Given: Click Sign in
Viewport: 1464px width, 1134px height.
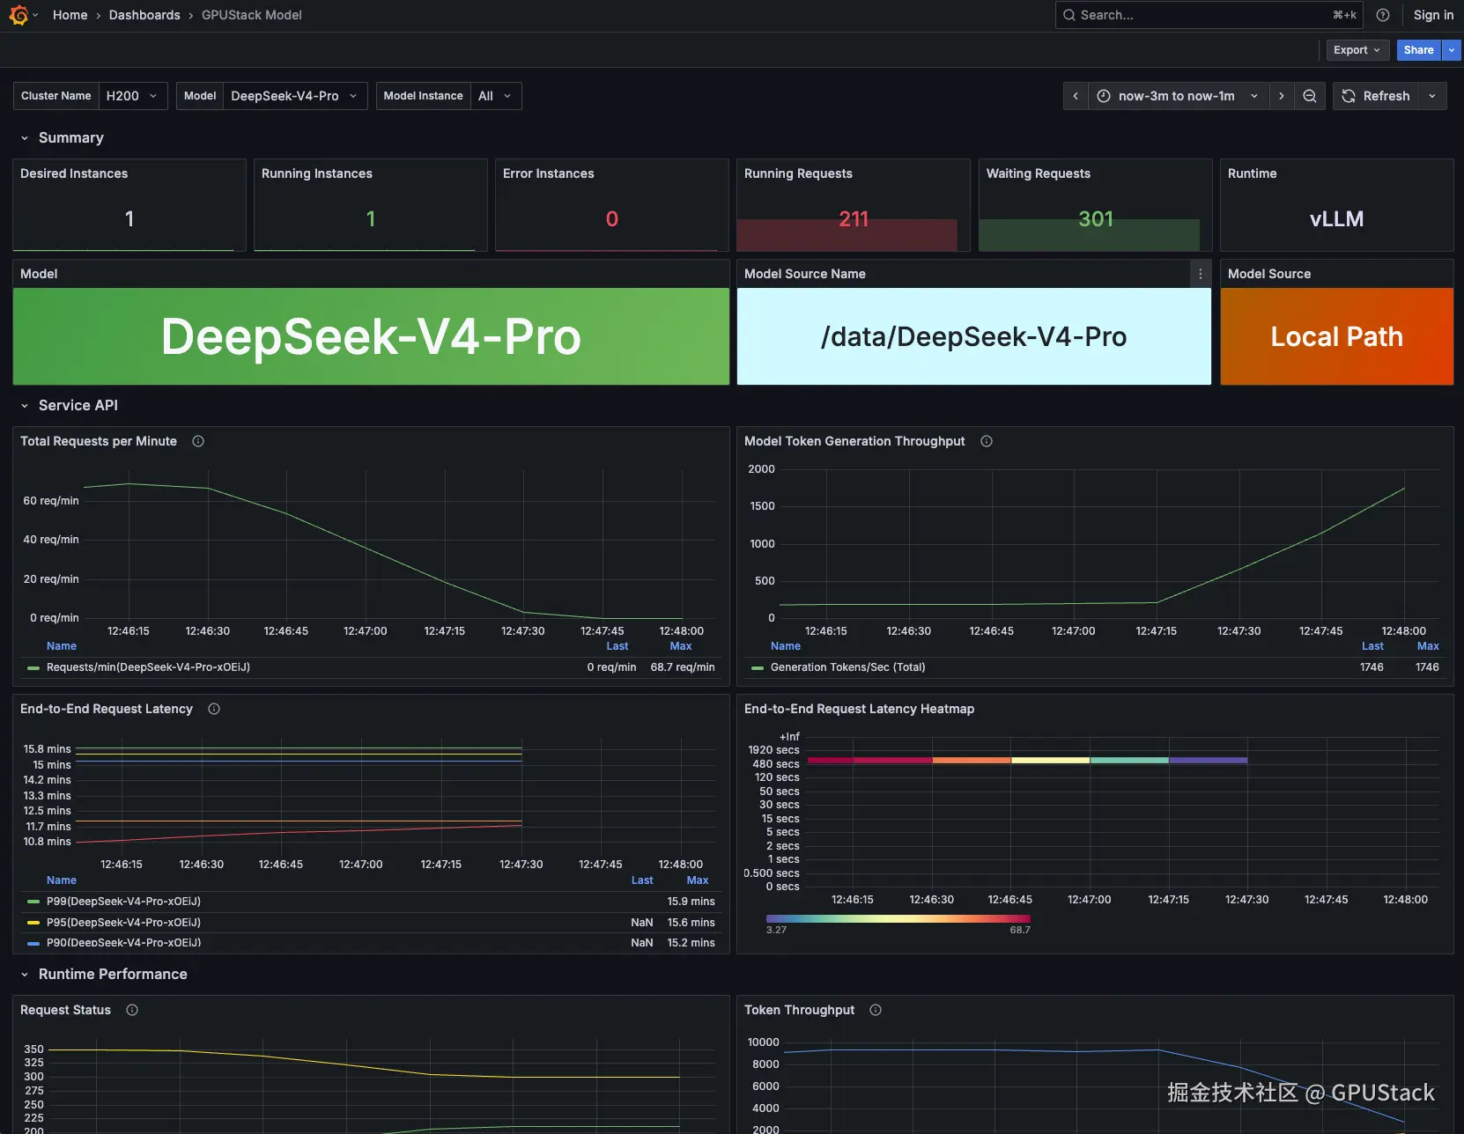Looking at the screenshot, I should [x=1433, y=15].
